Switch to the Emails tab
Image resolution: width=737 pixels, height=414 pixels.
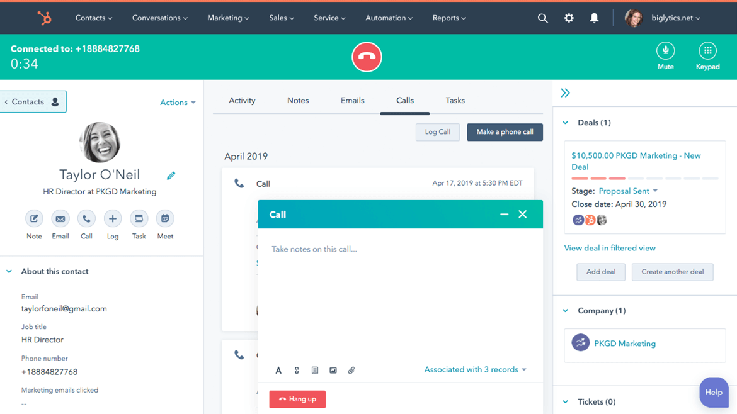tap(352, 100)
